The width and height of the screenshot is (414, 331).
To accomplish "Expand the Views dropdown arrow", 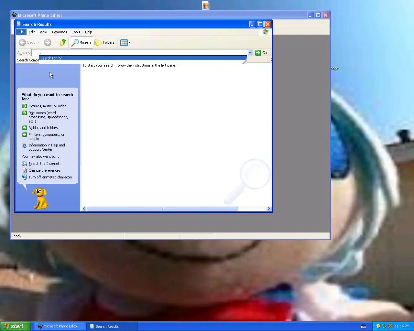I will (x=129, y=42).
